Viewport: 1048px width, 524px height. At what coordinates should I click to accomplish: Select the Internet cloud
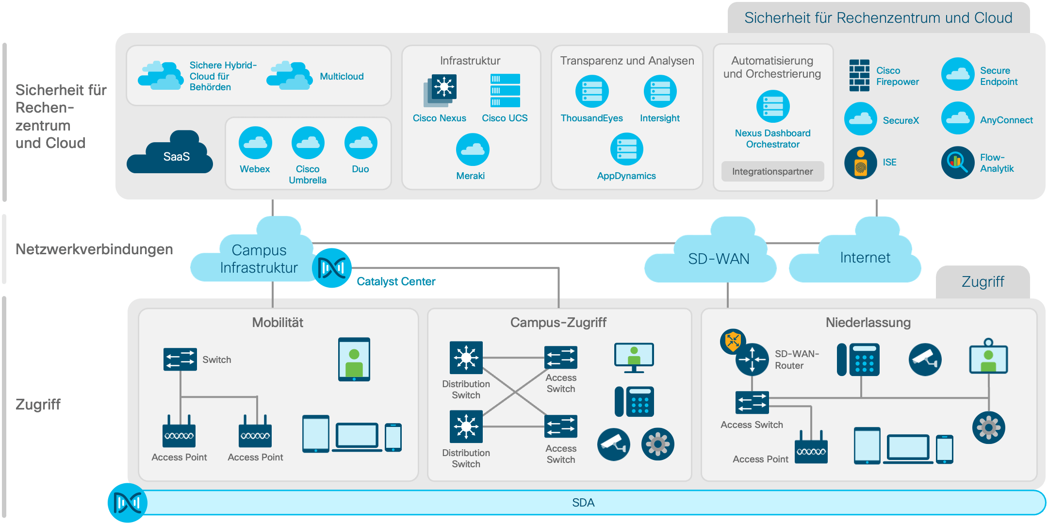(855, 250)
